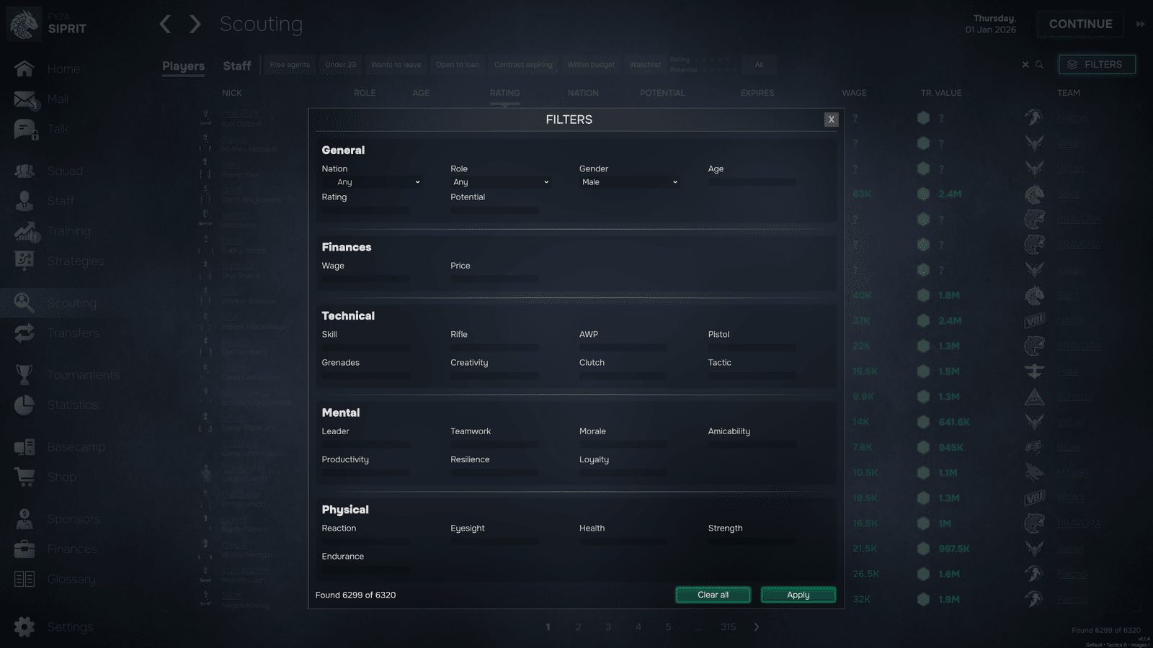The width and height of the screenshot is (1153, 648).
Task: Sort by TR. VALUE column
Action: point(941,93)
